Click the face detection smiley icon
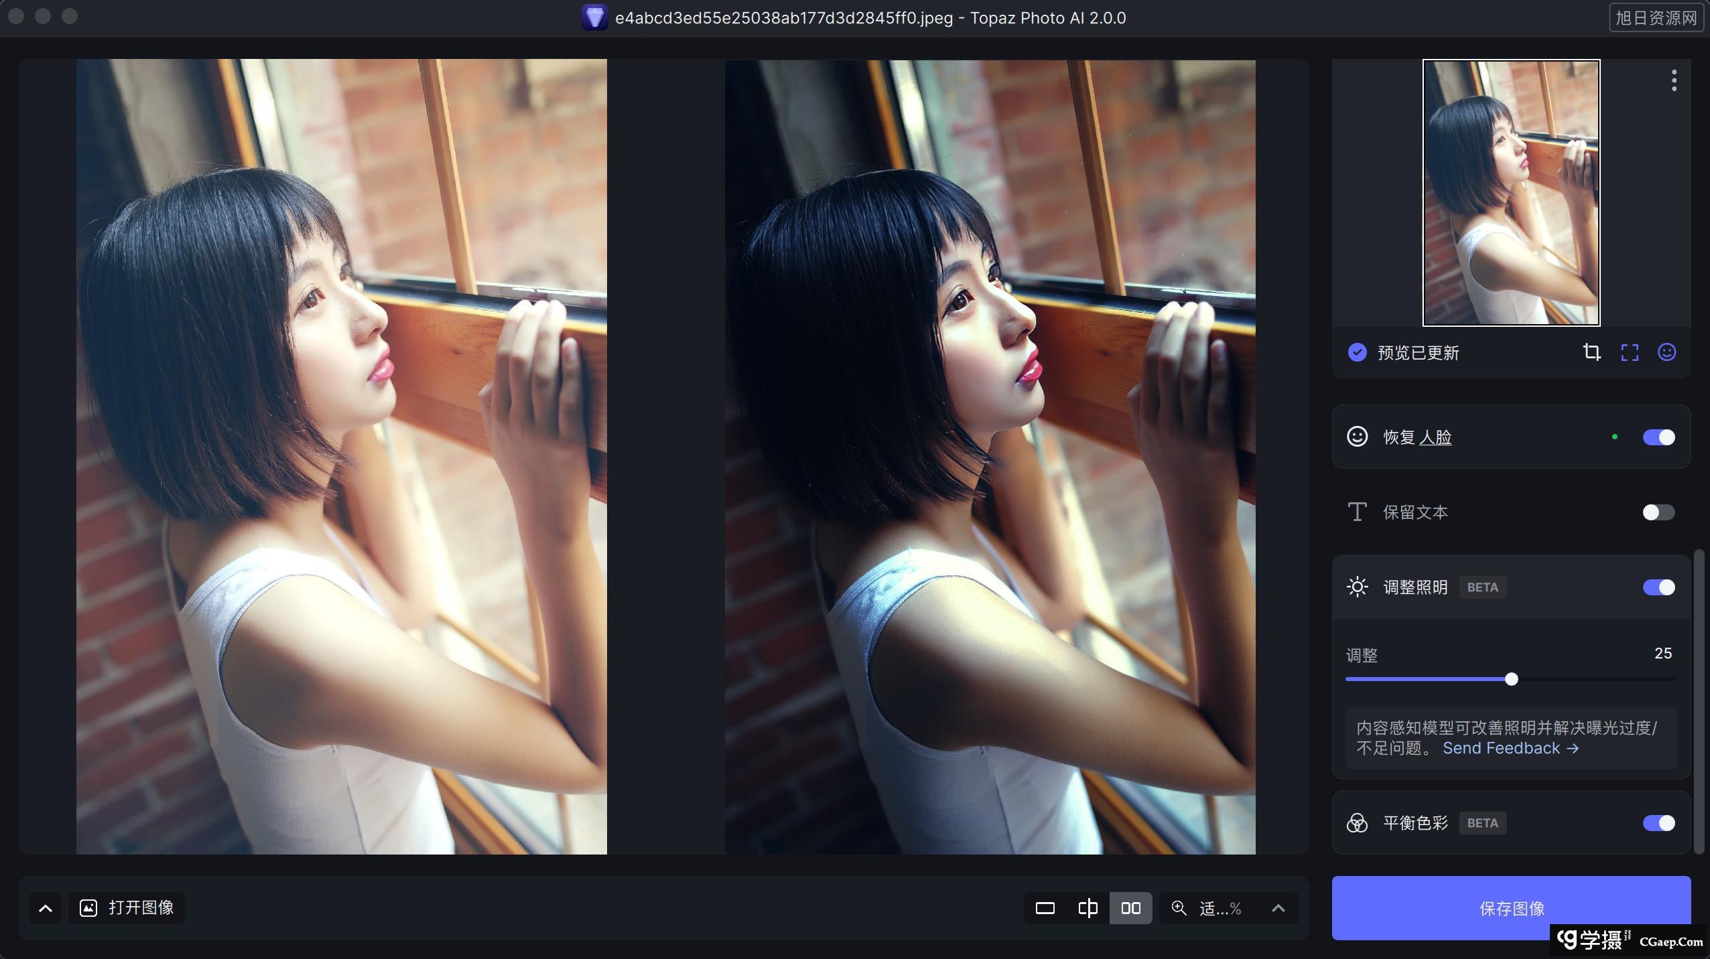 pos(1667,352)
